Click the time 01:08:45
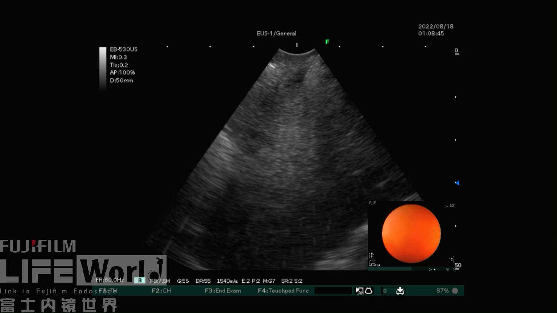This screenshot has height=313, width=557. [431, 33]
